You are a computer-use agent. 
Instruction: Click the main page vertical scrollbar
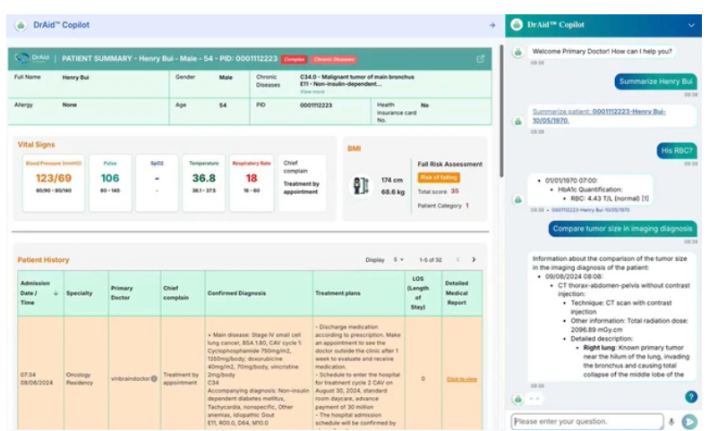click(501, 111)
